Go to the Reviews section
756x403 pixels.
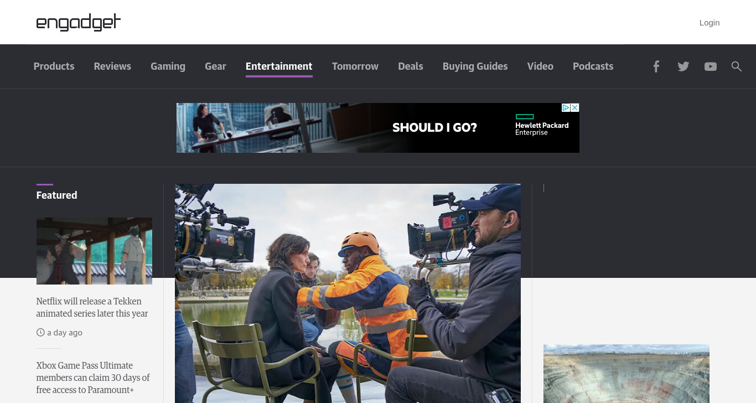(112, 66)
